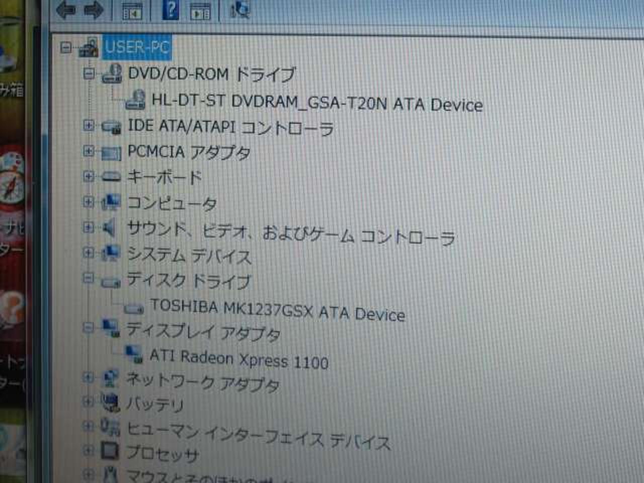Screen dimensions: 644x483
Task: Toggle the action pane toolbar icon
Action: (200, 11)
